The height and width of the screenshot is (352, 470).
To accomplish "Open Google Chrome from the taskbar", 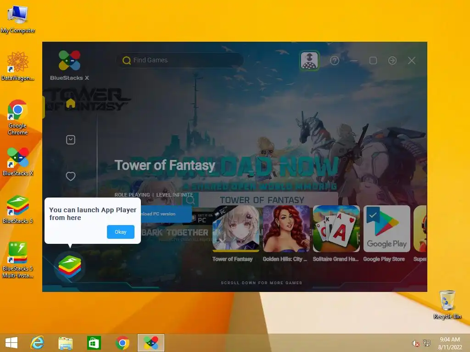I will [x=122, y=343].
